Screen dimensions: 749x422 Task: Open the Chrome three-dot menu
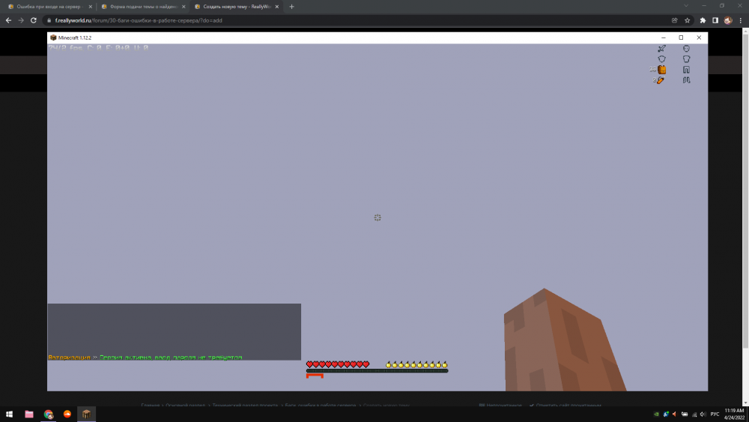point(741,20)
